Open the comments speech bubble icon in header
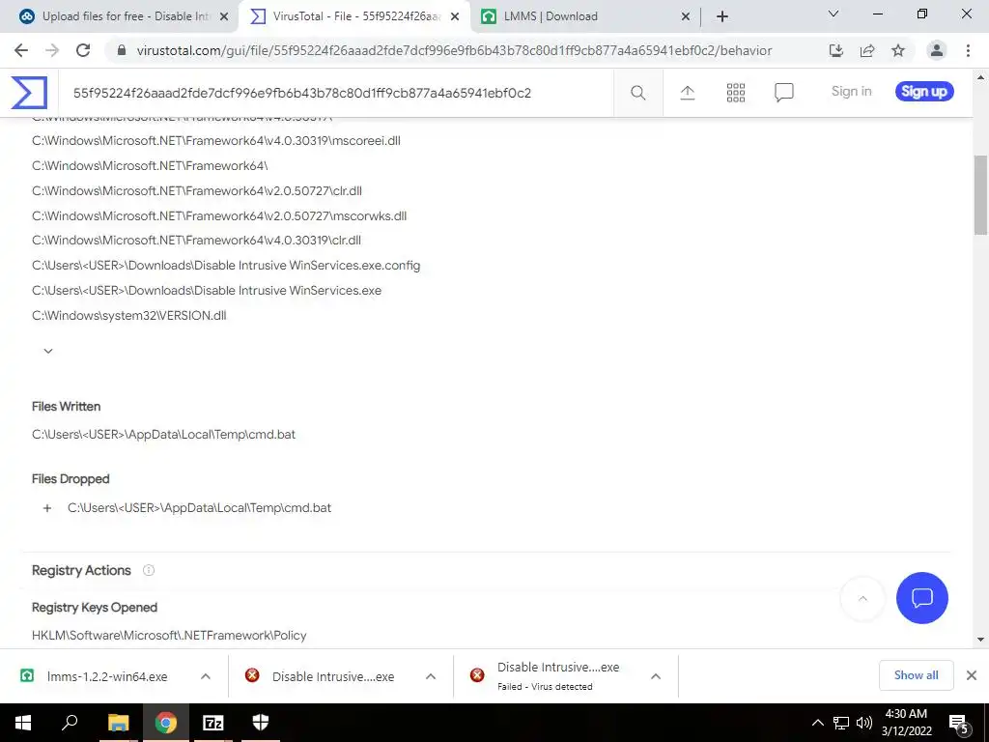 pyautogui.click(x=784, y=93)
